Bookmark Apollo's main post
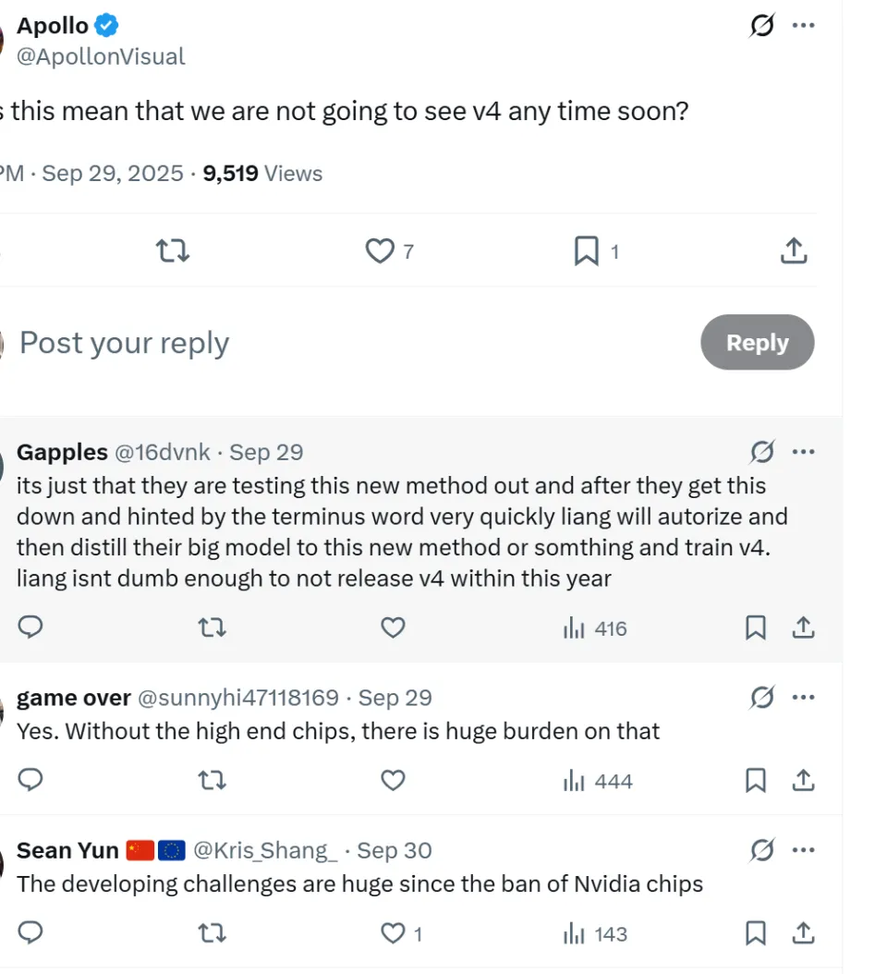This screenshot has width=887, height=974. coord(587,250)
